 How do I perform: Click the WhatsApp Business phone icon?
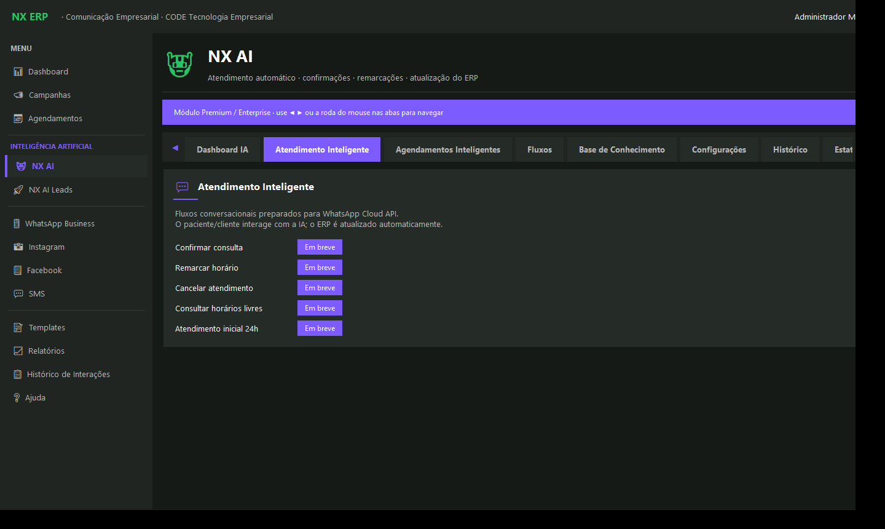[x=17, y=224]
